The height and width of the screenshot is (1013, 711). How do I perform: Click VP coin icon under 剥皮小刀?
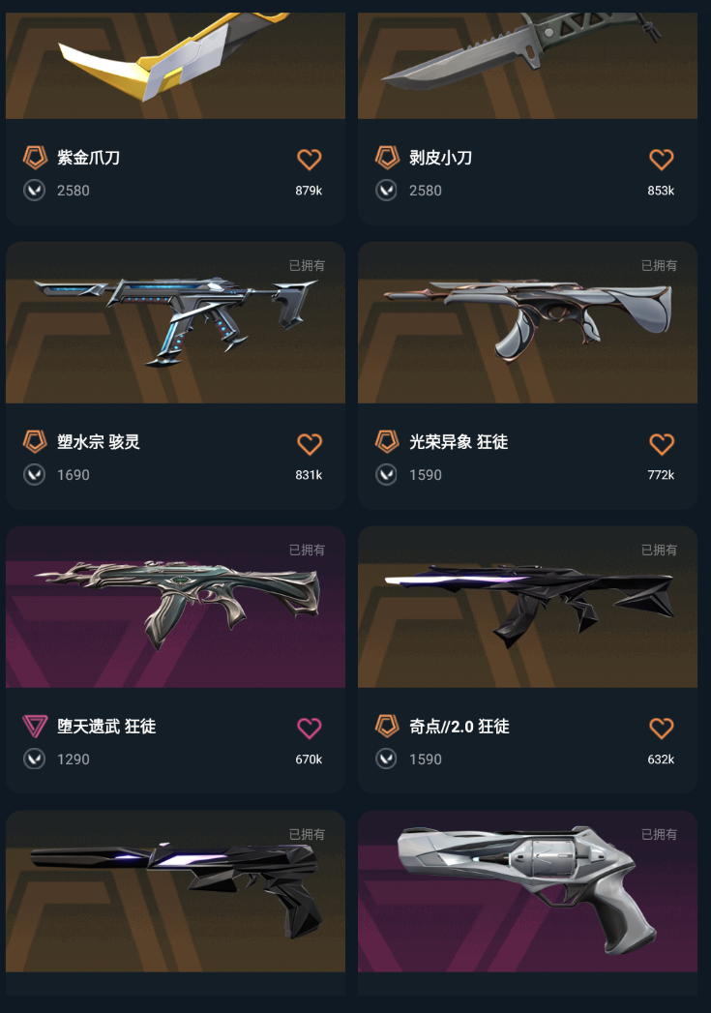point(386,191)
